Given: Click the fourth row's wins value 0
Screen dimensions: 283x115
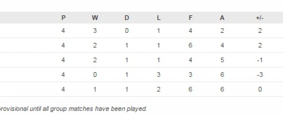Looking at the screenshot, I should click(95, 75).
